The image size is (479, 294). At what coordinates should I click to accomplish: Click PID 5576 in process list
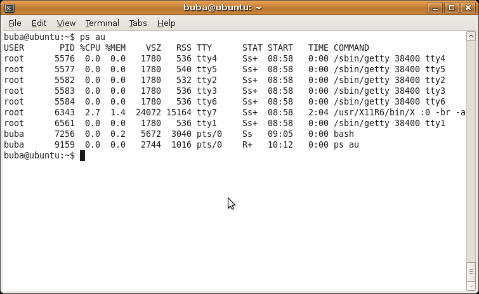click(65, 58)
